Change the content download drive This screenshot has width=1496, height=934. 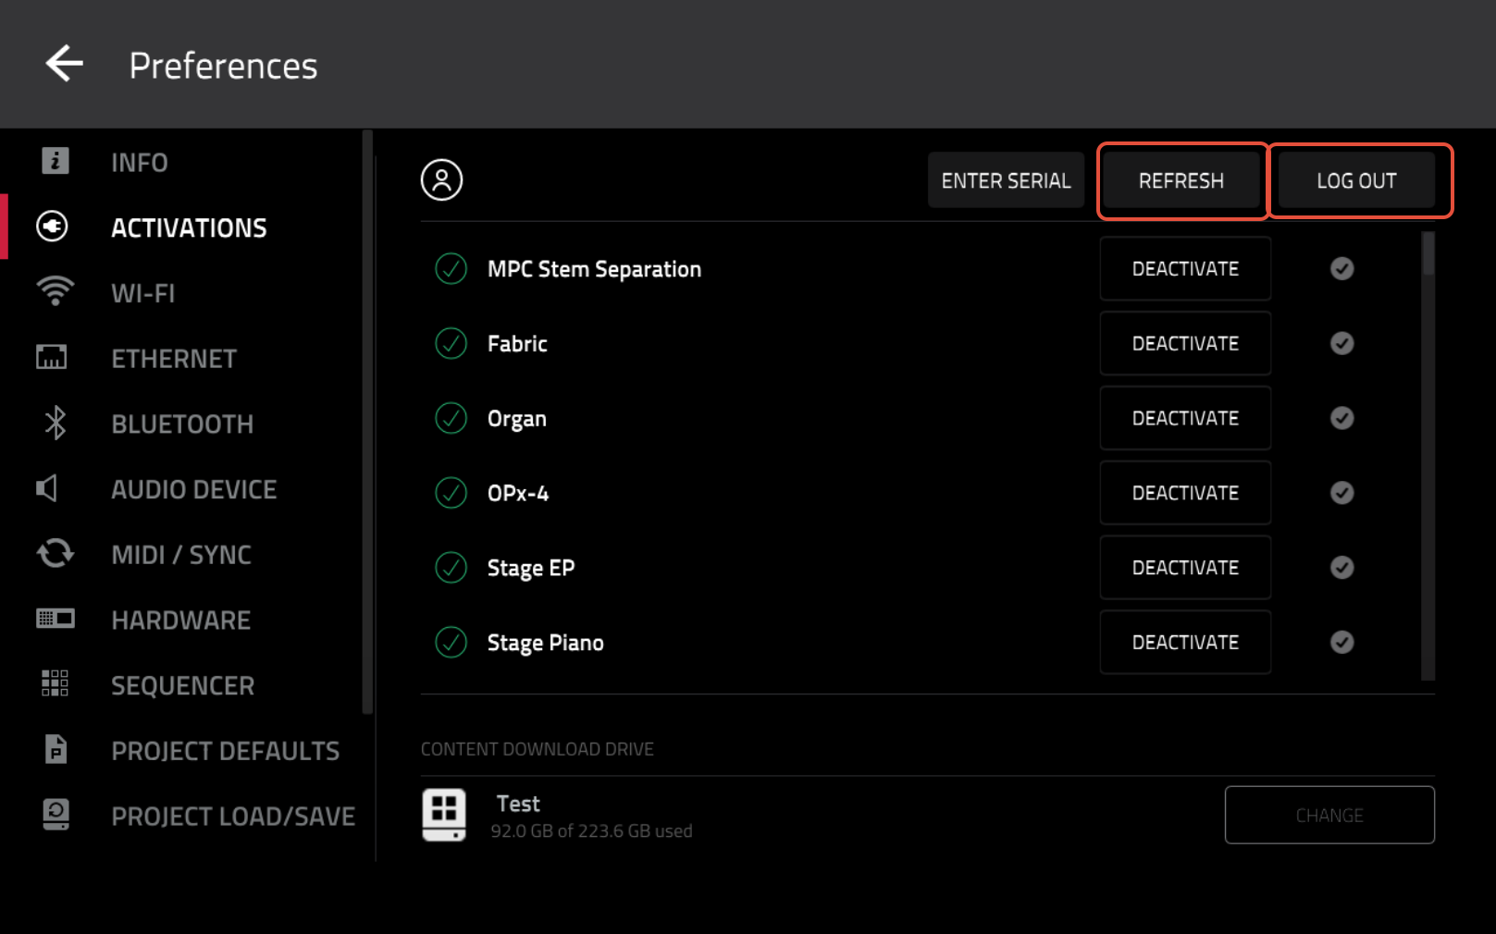tap(1329, 815)
